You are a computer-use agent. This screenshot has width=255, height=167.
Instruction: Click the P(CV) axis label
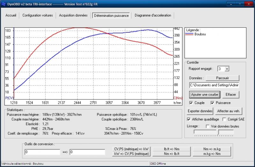[10, 98]
